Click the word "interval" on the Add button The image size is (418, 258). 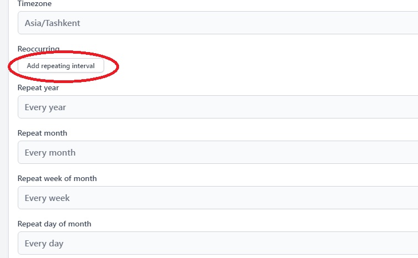coord(84,66)
